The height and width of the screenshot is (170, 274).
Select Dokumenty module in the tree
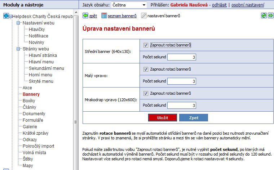click(x=34, y=113)
